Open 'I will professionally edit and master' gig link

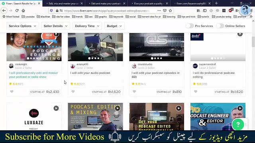[33, 75]
